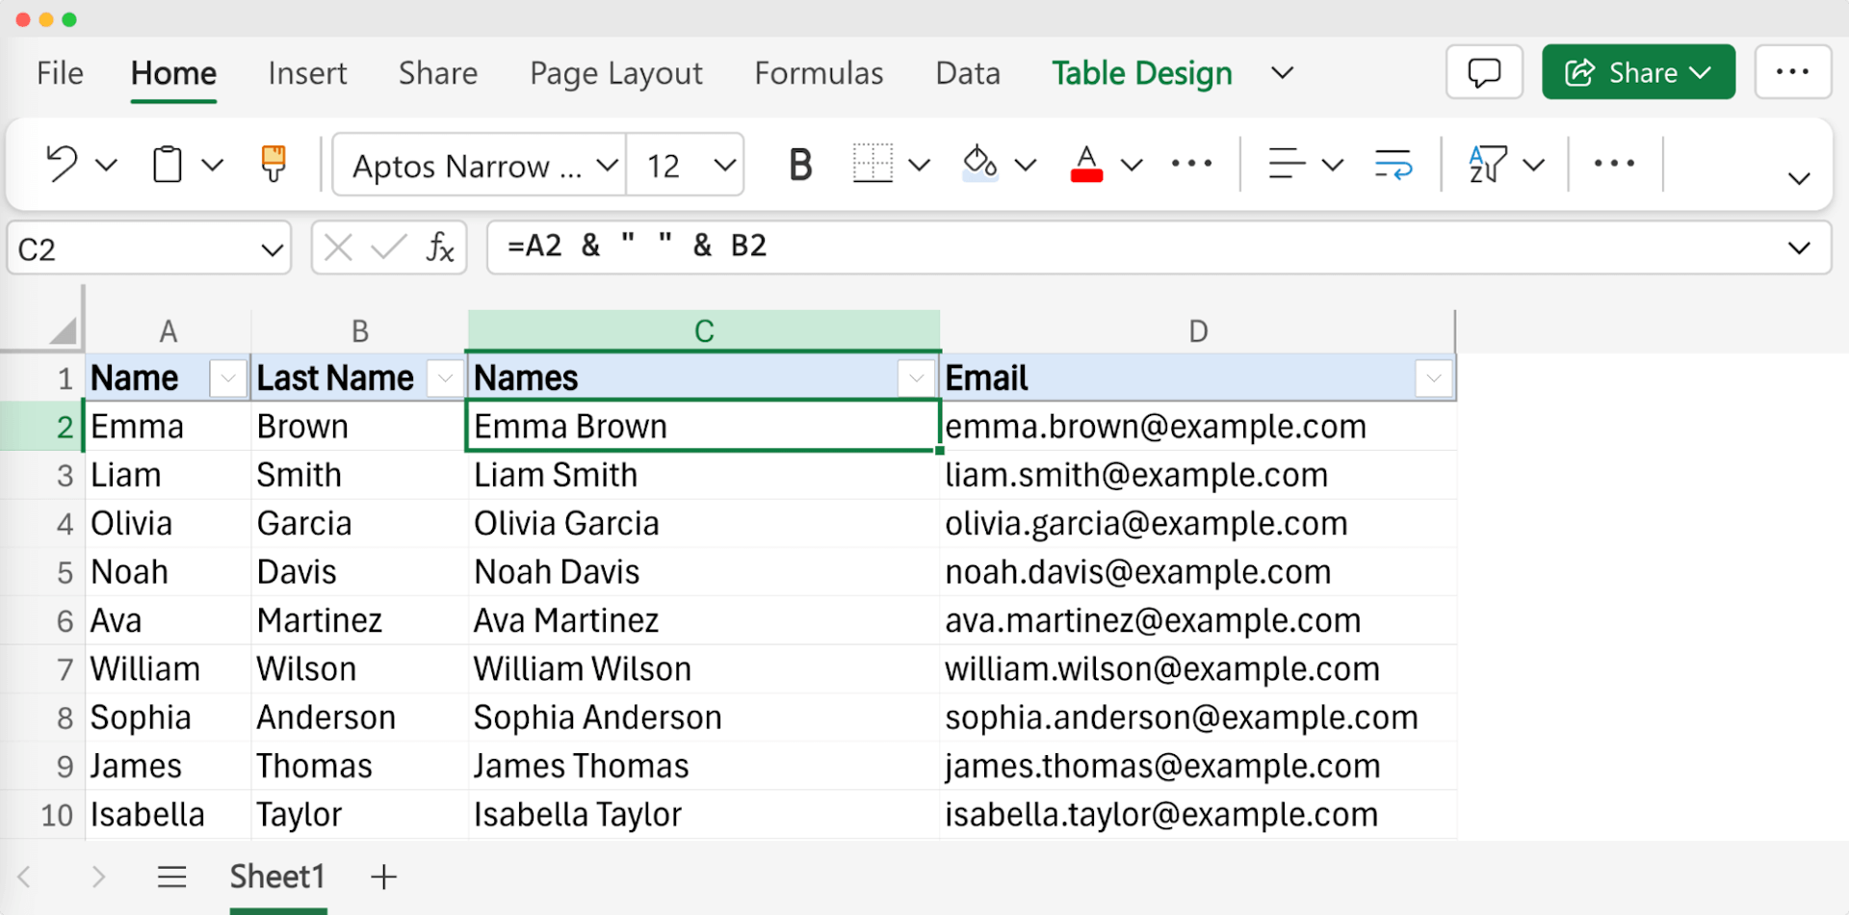This screenshot has height=915, width=1849.
Task: Open the Table Design tab
Action: [1141, 72]
